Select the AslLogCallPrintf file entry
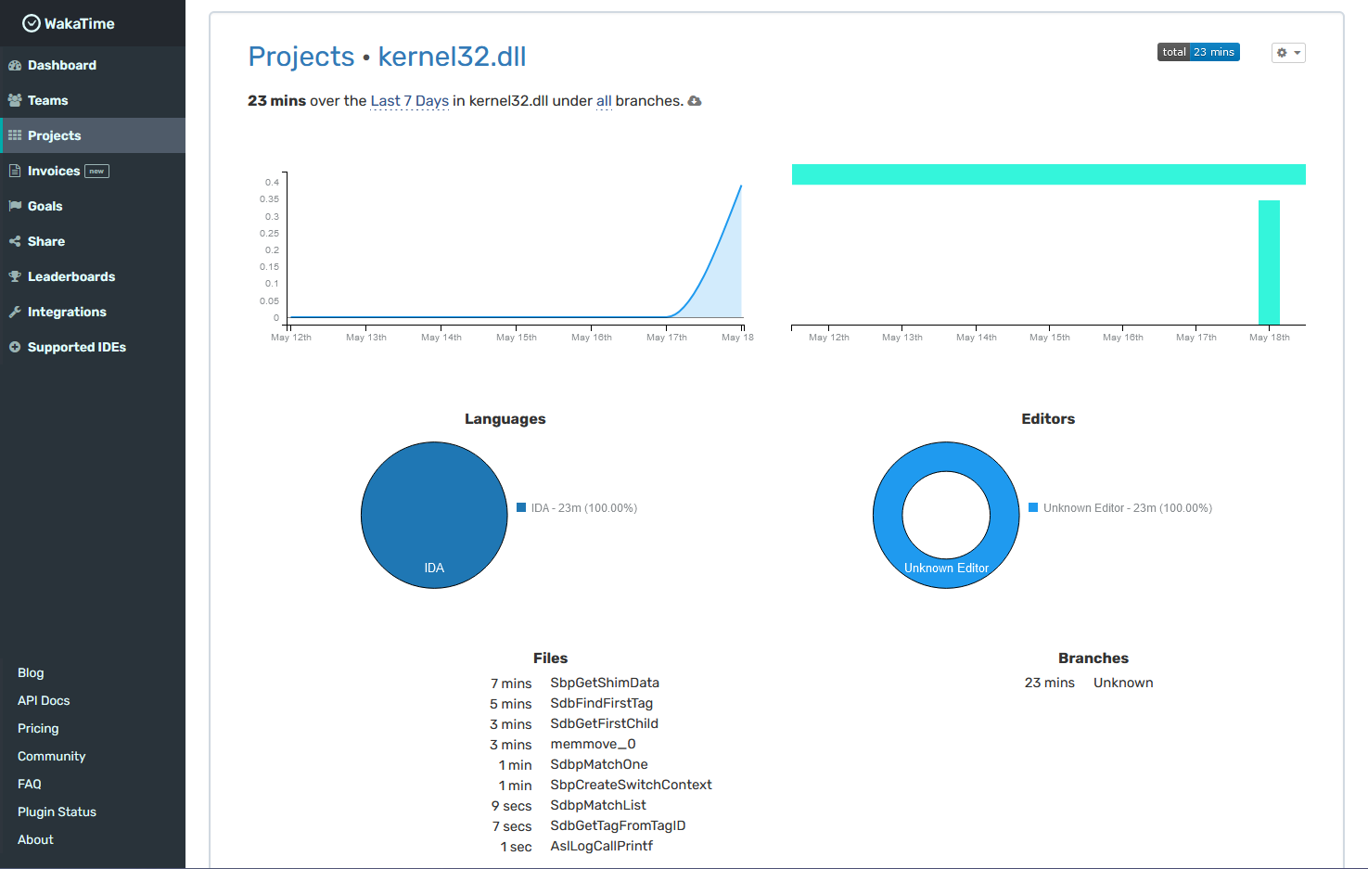Screen dimensions: 1368x869 pos(601,846)
